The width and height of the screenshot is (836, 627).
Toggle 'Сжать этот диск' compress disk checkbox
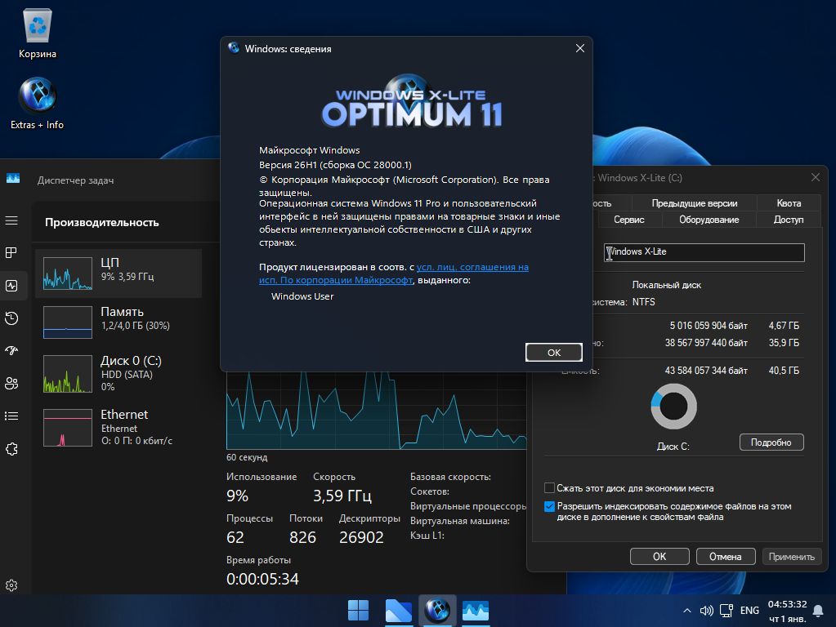(x=549, y=488)
